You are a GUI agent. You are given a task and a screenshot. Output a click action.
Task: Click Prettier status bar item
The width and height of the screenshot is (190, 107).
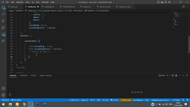[176, 100]
